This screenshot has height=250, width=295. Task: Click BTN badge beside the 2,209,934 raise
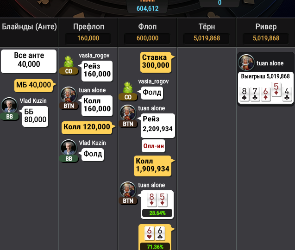tap(128, 124)
